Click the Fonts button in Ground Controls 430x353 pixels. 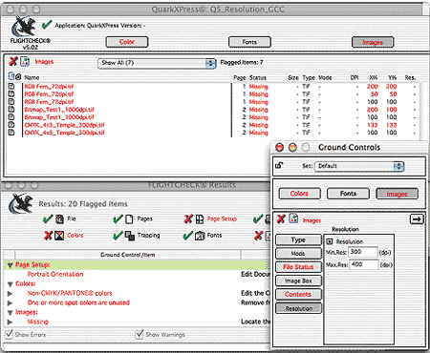click(348, 194)
